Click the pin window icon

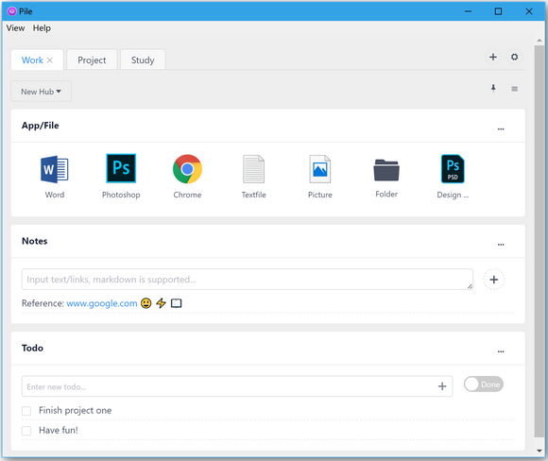[493, 88]
